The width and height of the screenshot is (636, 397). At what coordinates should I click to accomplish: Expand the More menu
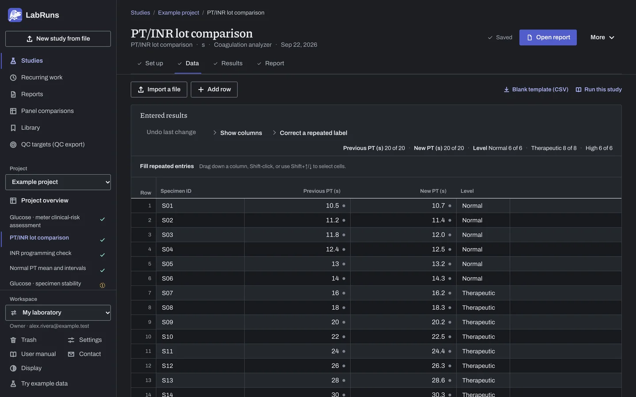point(602,37)
